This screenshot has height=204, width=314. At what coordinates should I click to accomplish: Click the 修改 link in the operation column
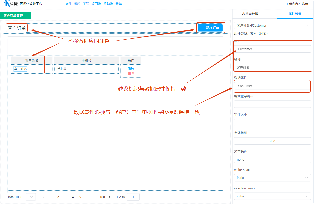pos(131,69)
